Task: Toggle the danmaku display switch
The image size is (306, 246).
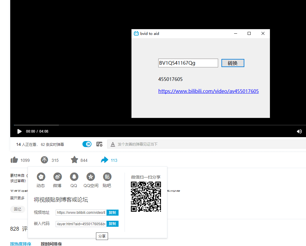Action: (87, 144)
